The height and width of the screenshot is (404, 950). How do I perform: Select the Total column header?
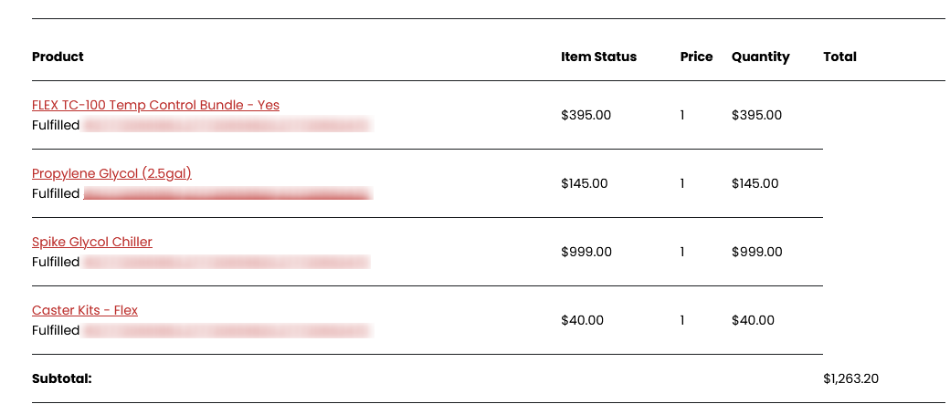click(x=839, y=57)
